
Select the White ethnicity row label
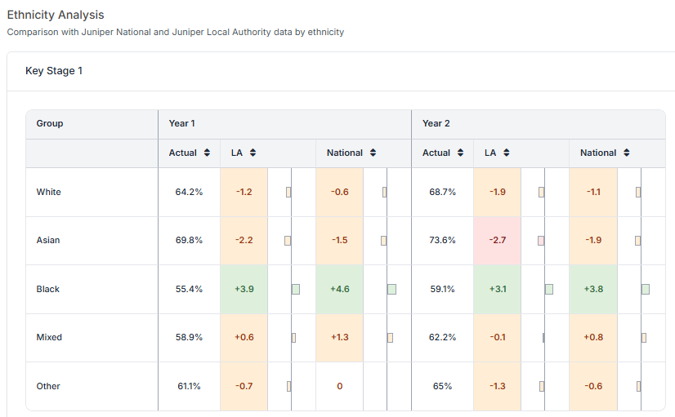coord(49,193)
